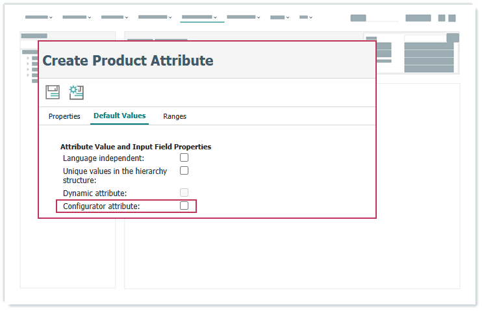Click the Create Product Attribute title
The image size is (482, 311).
[x=128, y=61]
